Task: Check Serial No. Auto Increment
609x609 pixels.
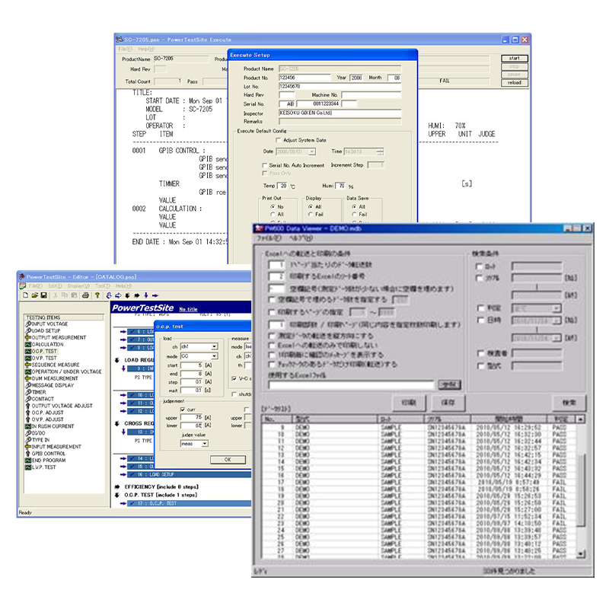Action: (264, 164)
